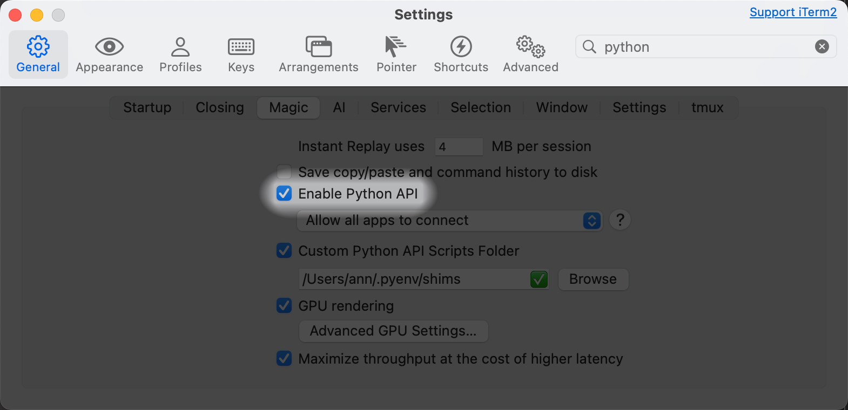
Task: Open the General settings pane
Action: pyautogui.click(x=38, y=54)
